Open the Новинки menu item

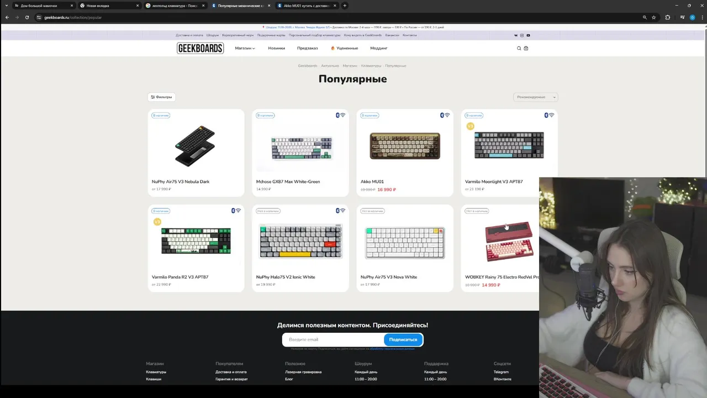(x=276, y=48)
